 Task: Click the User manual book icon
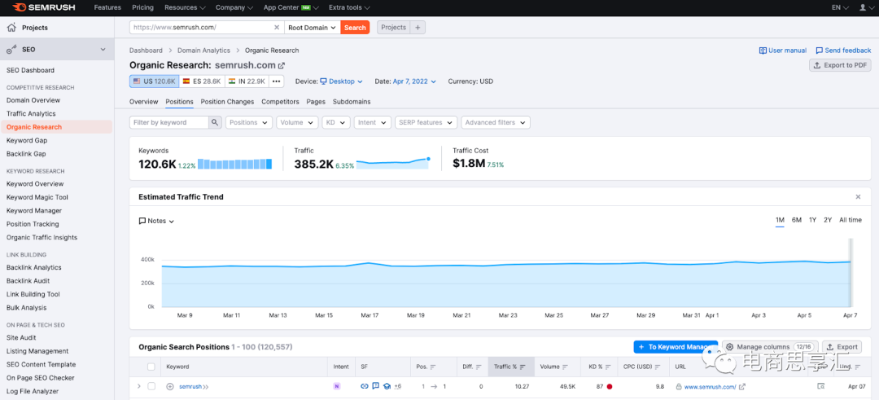[x=763, y=51]
